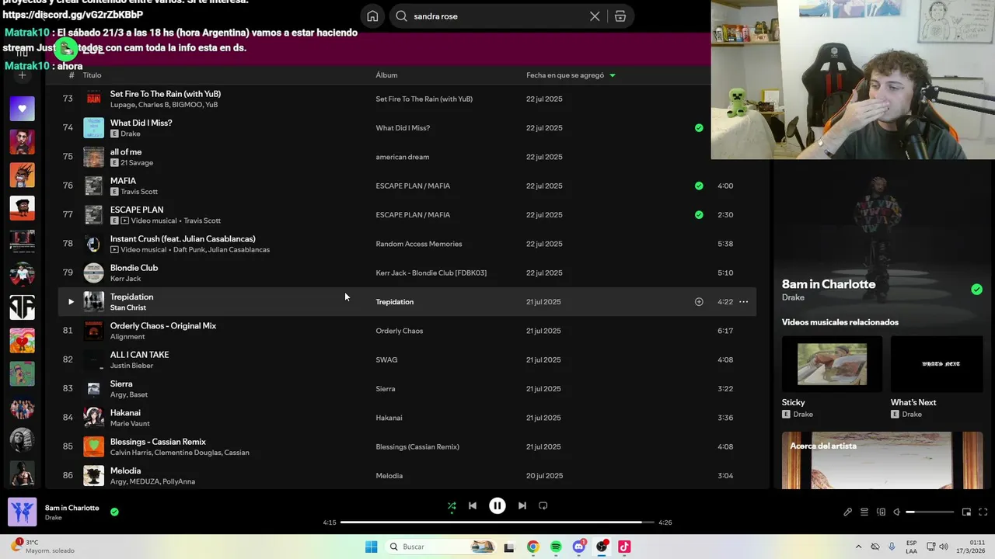This screenshot has width=995, height=559.
Task: Open OBS Studio from the taskbar
Action: click(x=602, y=547)
